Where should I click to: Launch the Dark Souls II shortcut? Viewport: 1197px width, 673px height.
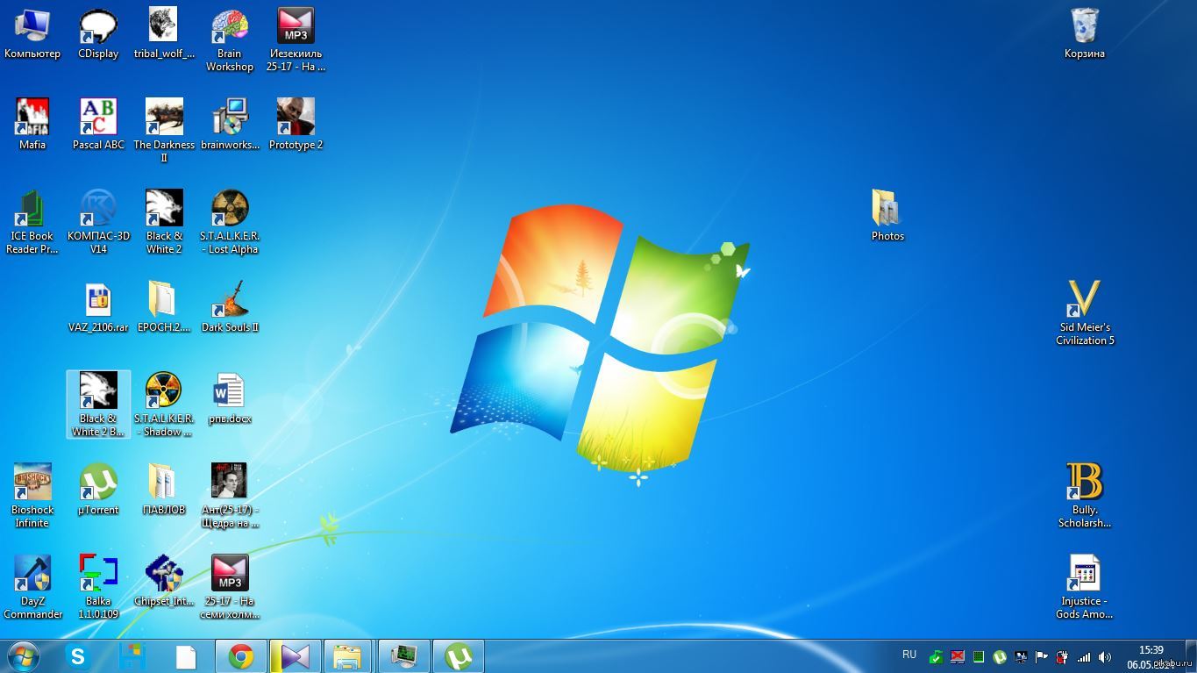pos(230,308)
